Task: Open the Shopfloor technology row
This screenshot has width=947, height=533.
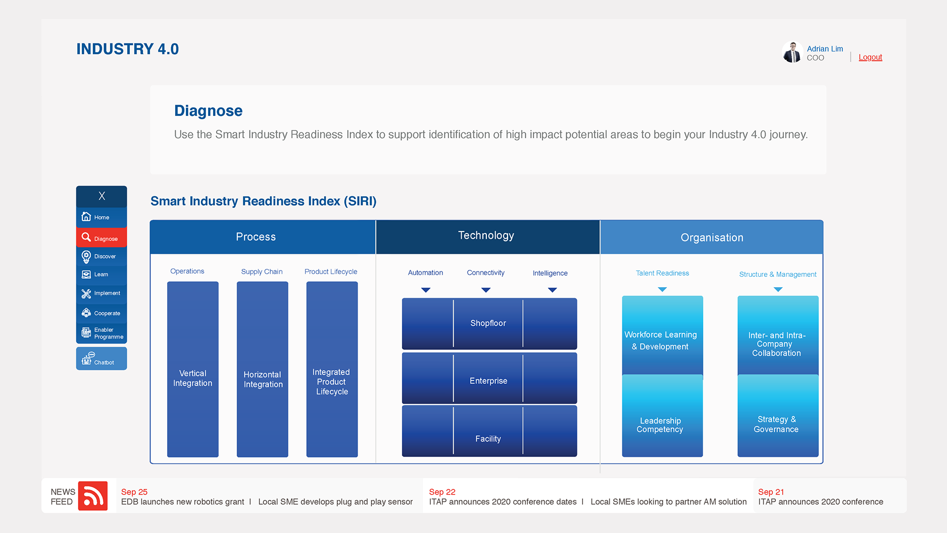Action: [488, 324]
